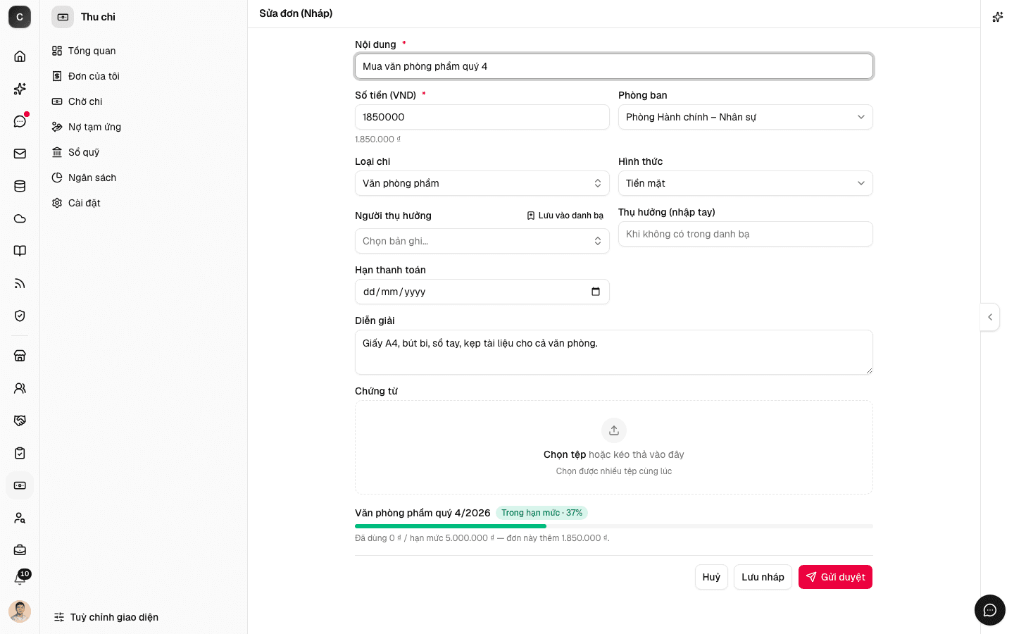The height and width of the screenshot is (634, 1014).
Task: Click Lưu vào danh bạ
Action: pyautogui.click(x=565, y=216)
